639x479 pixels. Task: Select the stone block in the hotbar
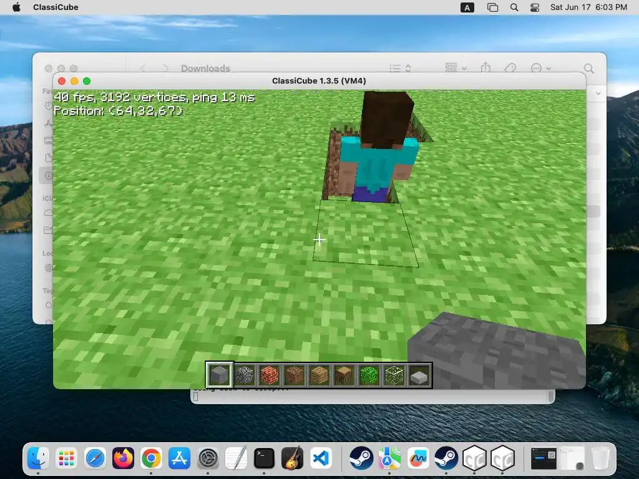219,375
